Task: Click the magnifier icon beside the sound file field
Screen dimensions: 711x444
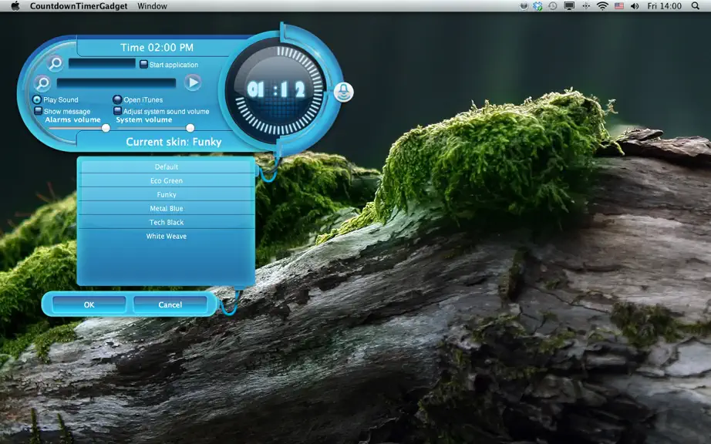Action: click(x=42, y=83)
